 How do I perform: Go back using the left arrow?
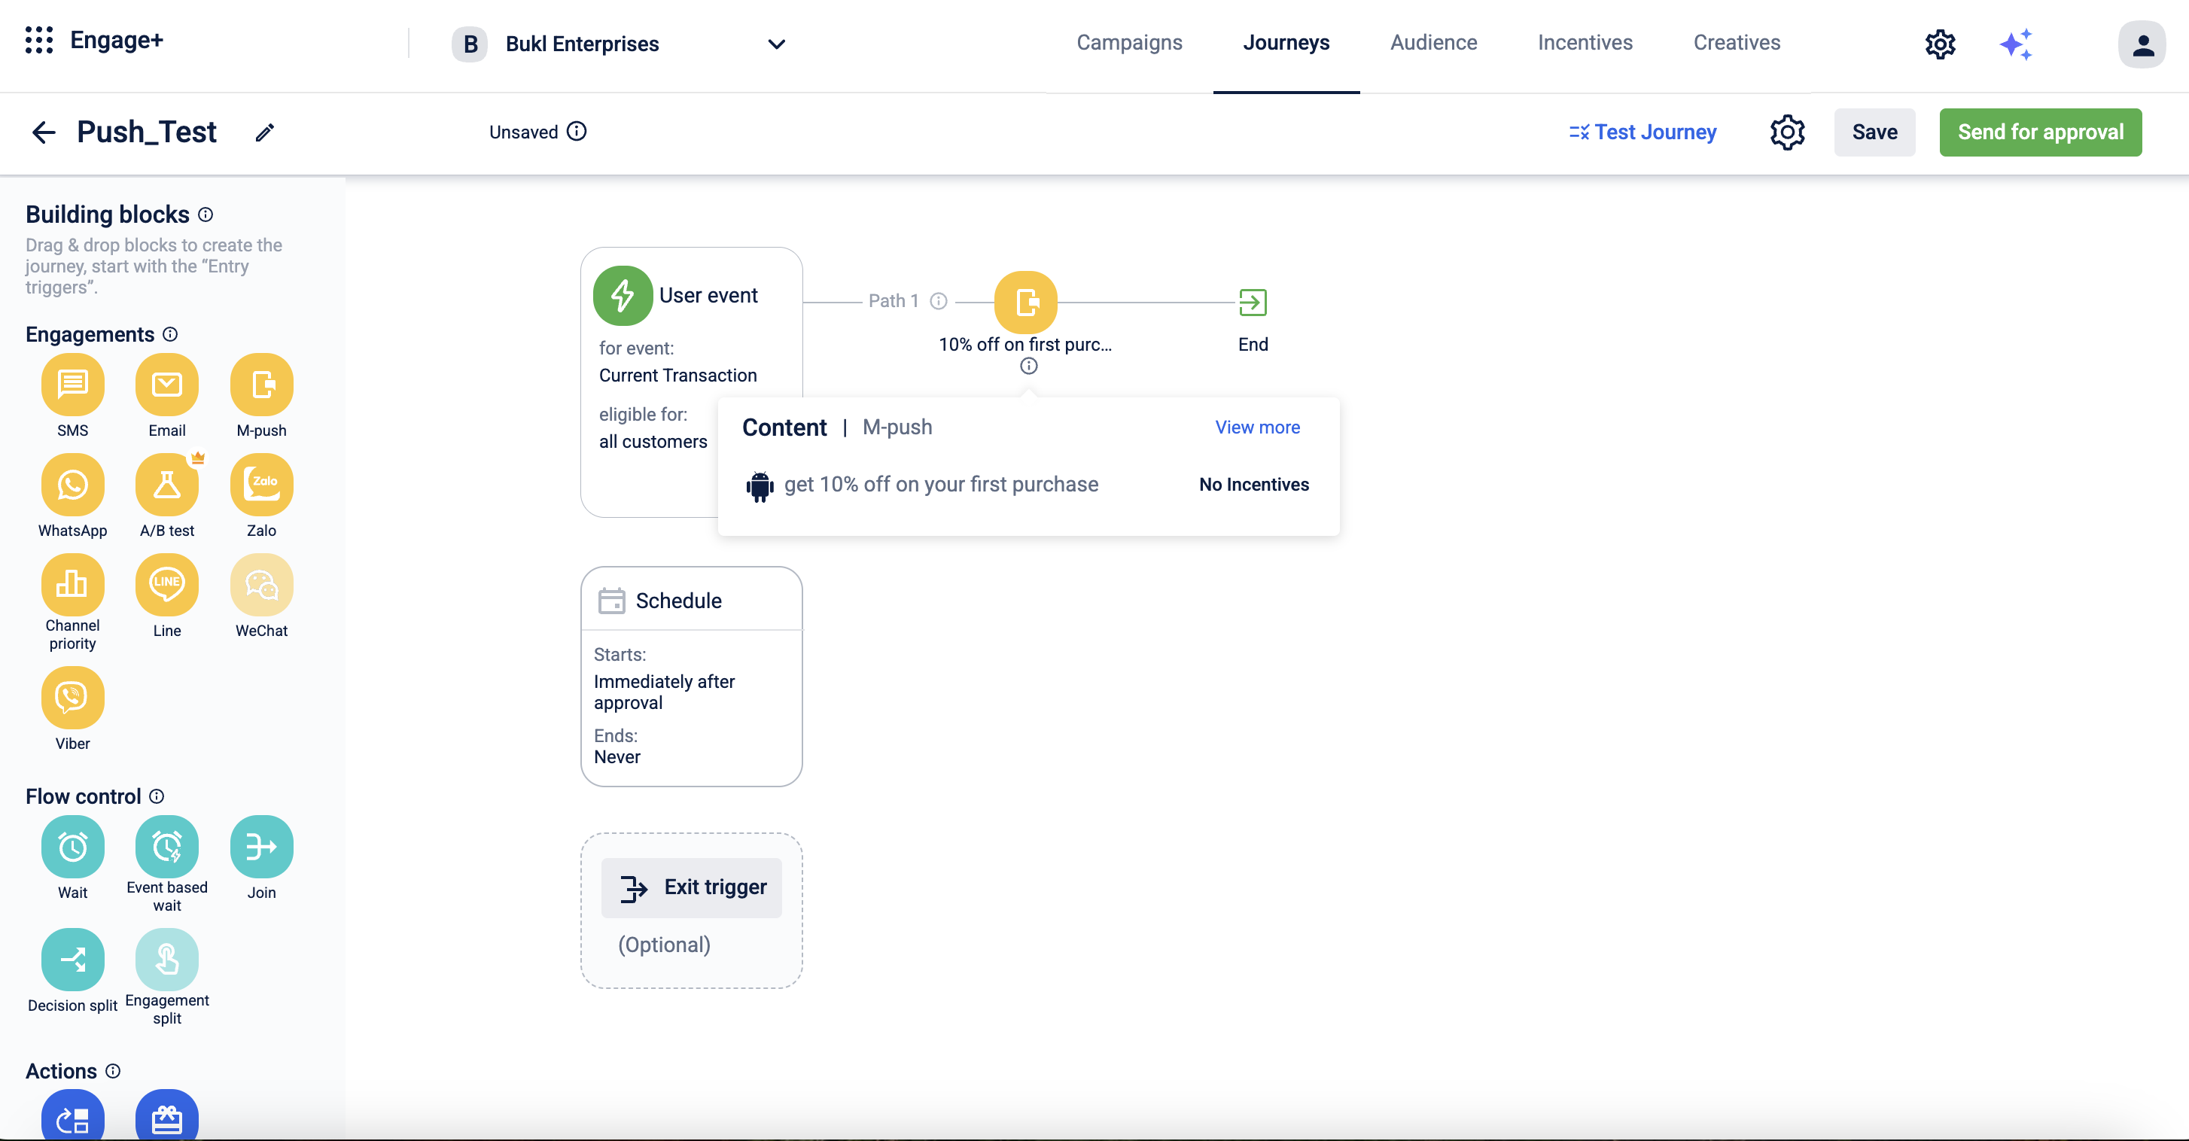pyautogui.click(x=44, y=132)
